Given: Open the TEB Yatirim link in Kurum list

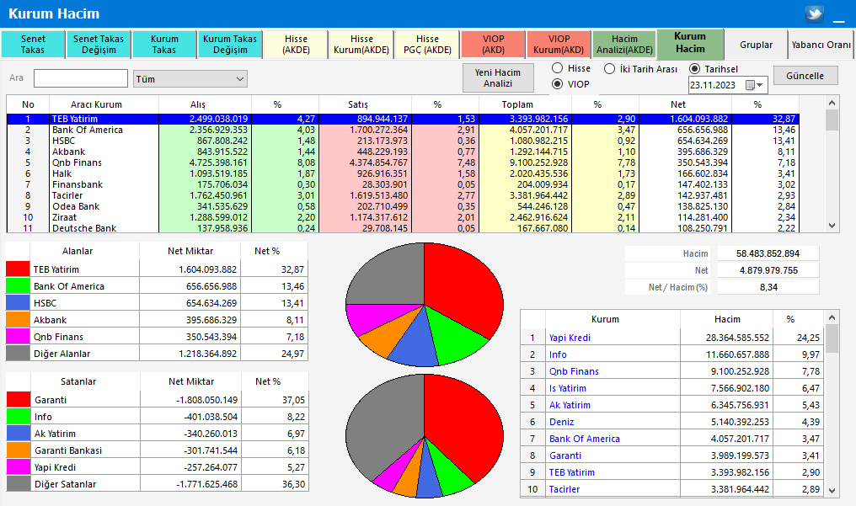Looking at the screenshot, I should 572,472.
